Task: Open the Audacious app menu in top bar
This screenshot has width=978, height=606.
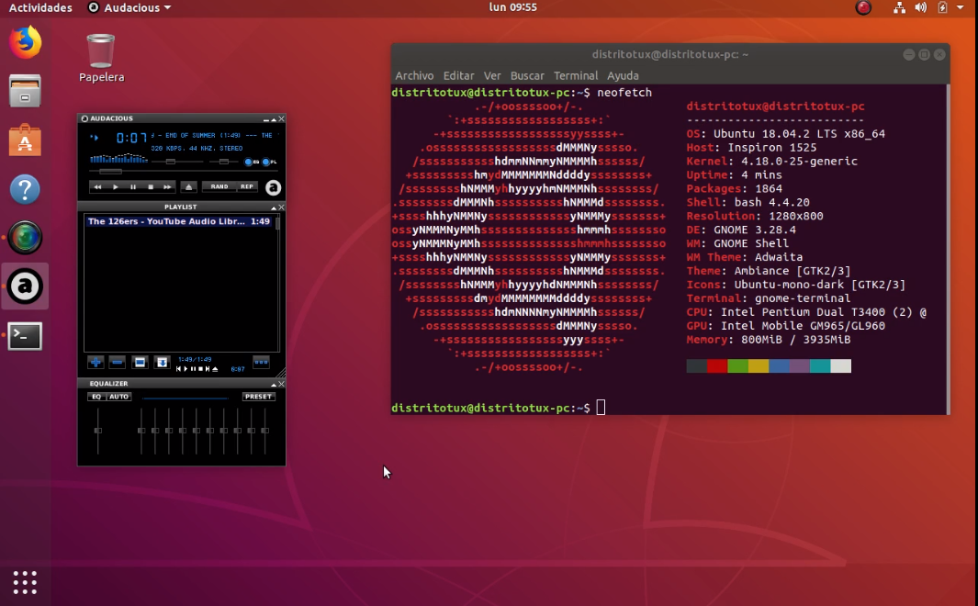Action: (129, 7)
